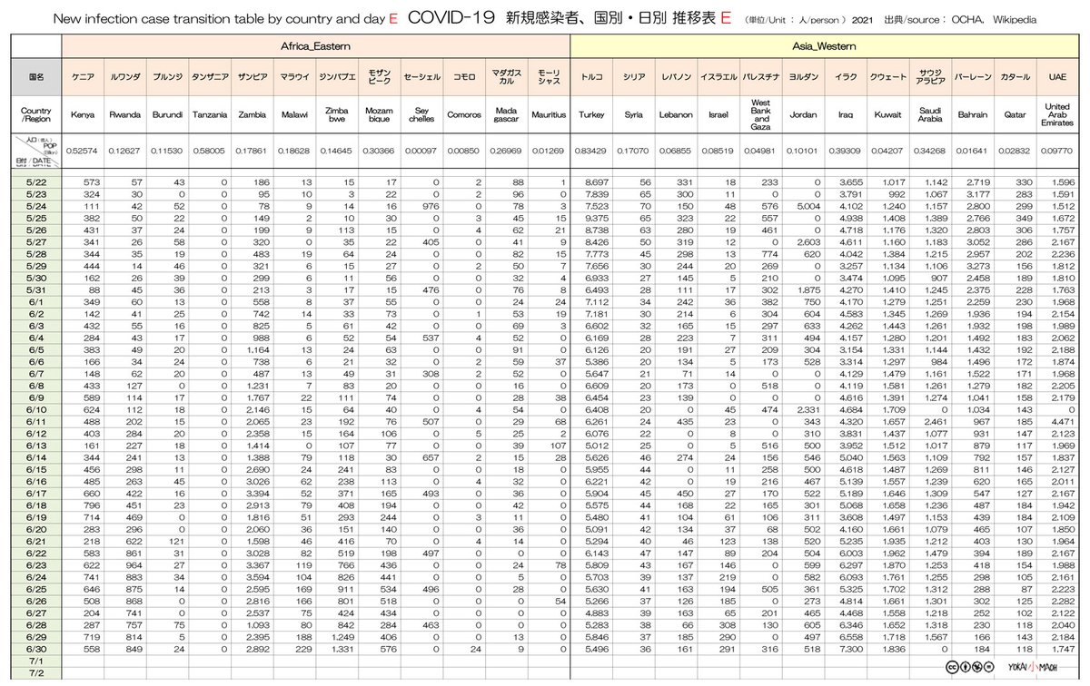Click the Japanese header ケニア
The width and height of the screenshot is (1090, 686).
(83, 78)
